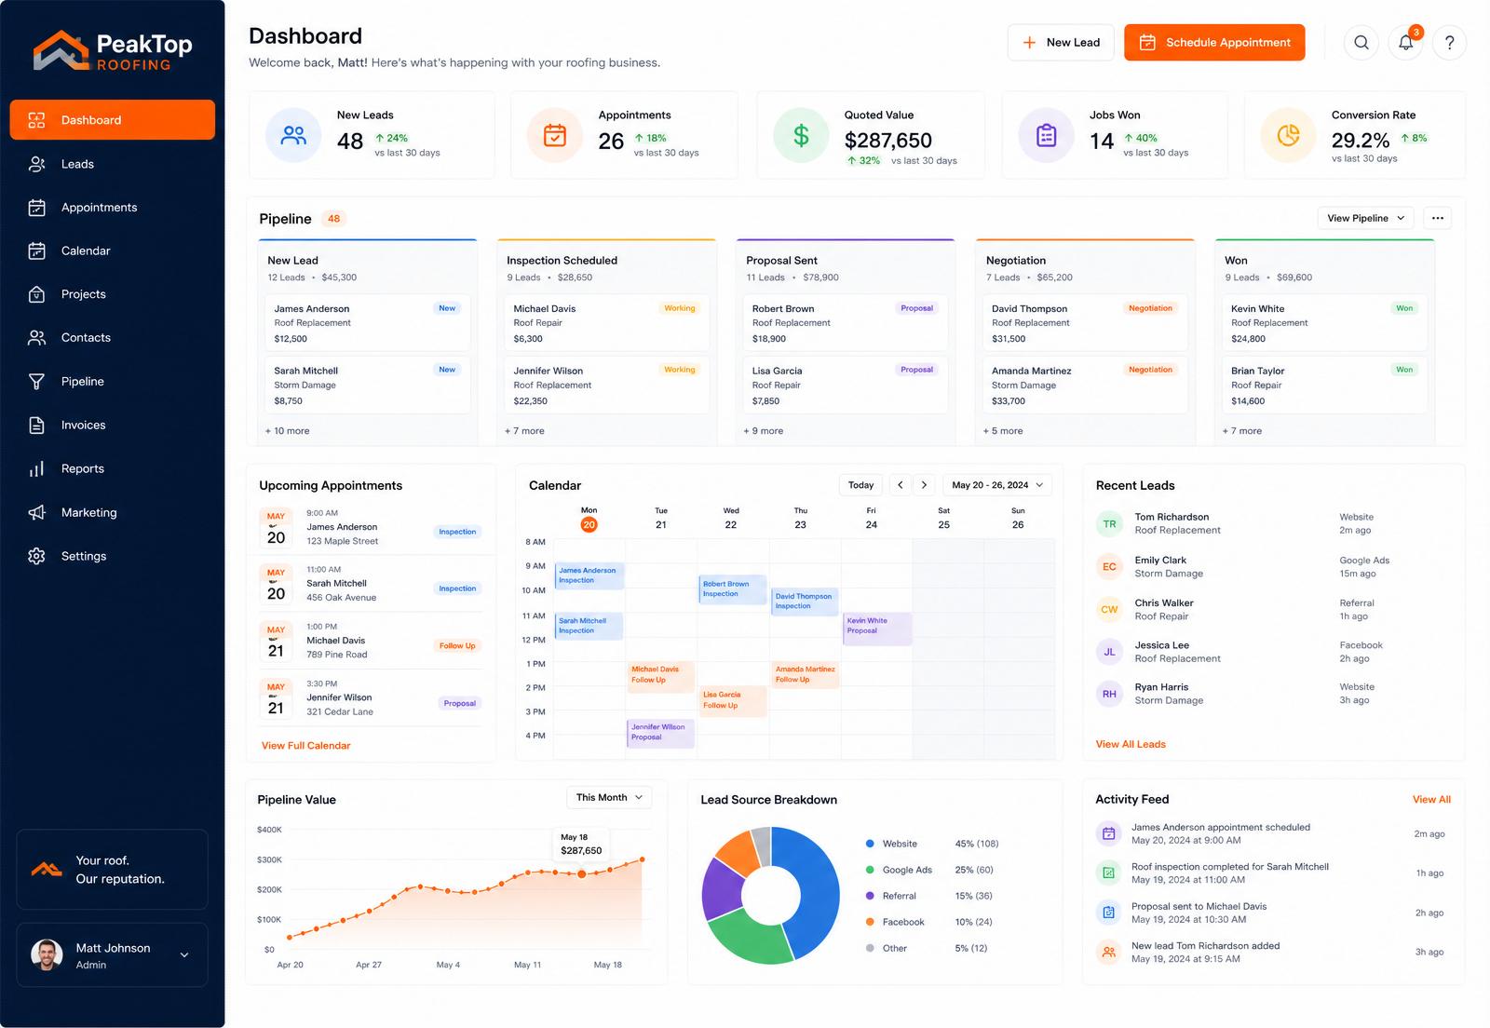
Task: Expand 10 more leads in New Lead
Action: pyautogui.click(x=288, y=431)
